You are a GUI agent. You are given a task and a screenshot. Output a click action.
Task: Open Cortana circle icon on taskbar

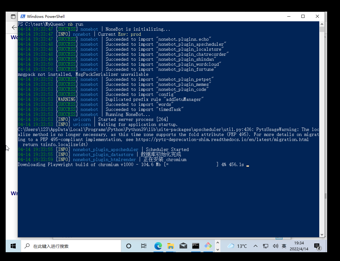129,246
